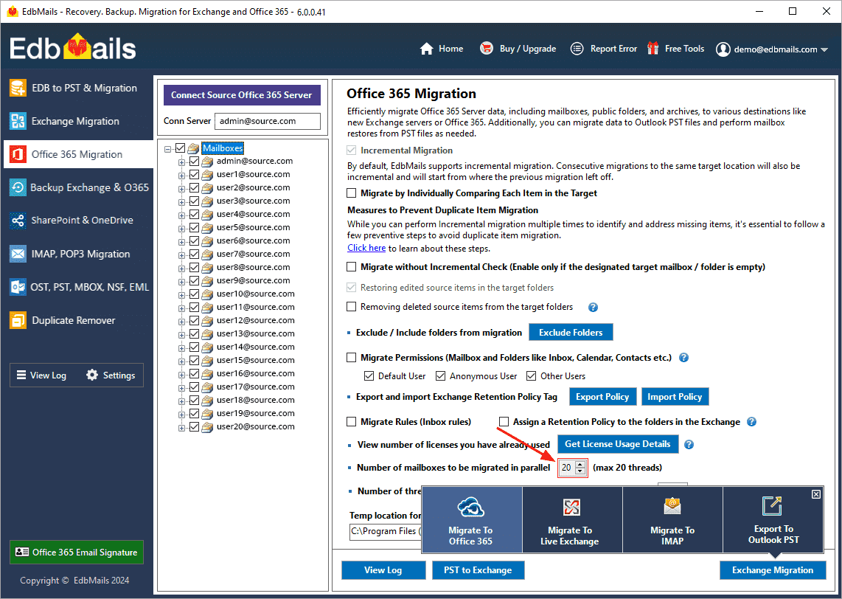Viewport: 842px width, 599px height.
Task: Click the Import Policy button
Action: (675, 396)
